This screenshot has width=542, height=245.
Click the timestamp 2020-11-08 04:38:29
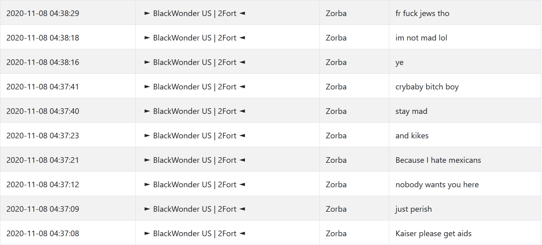click(43, 13)
